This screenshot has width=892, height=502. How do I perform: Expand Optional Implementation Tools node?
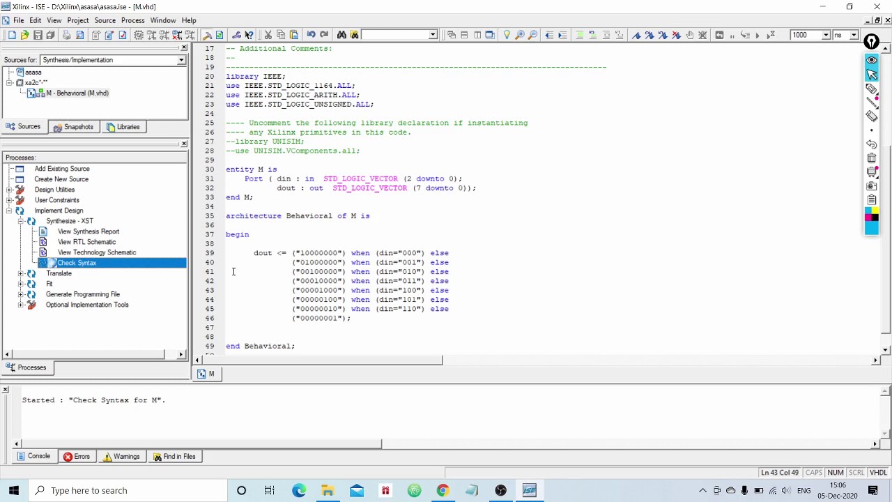pos(21,305)
